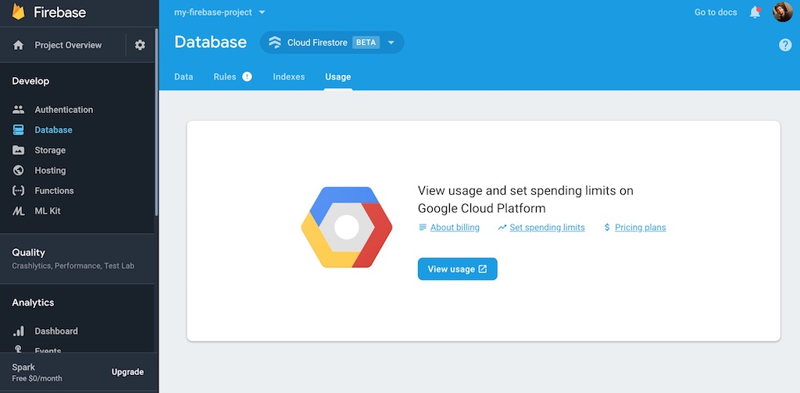Click the help question mark icon
Screen dimensions: 800x393
coord(785,45)
